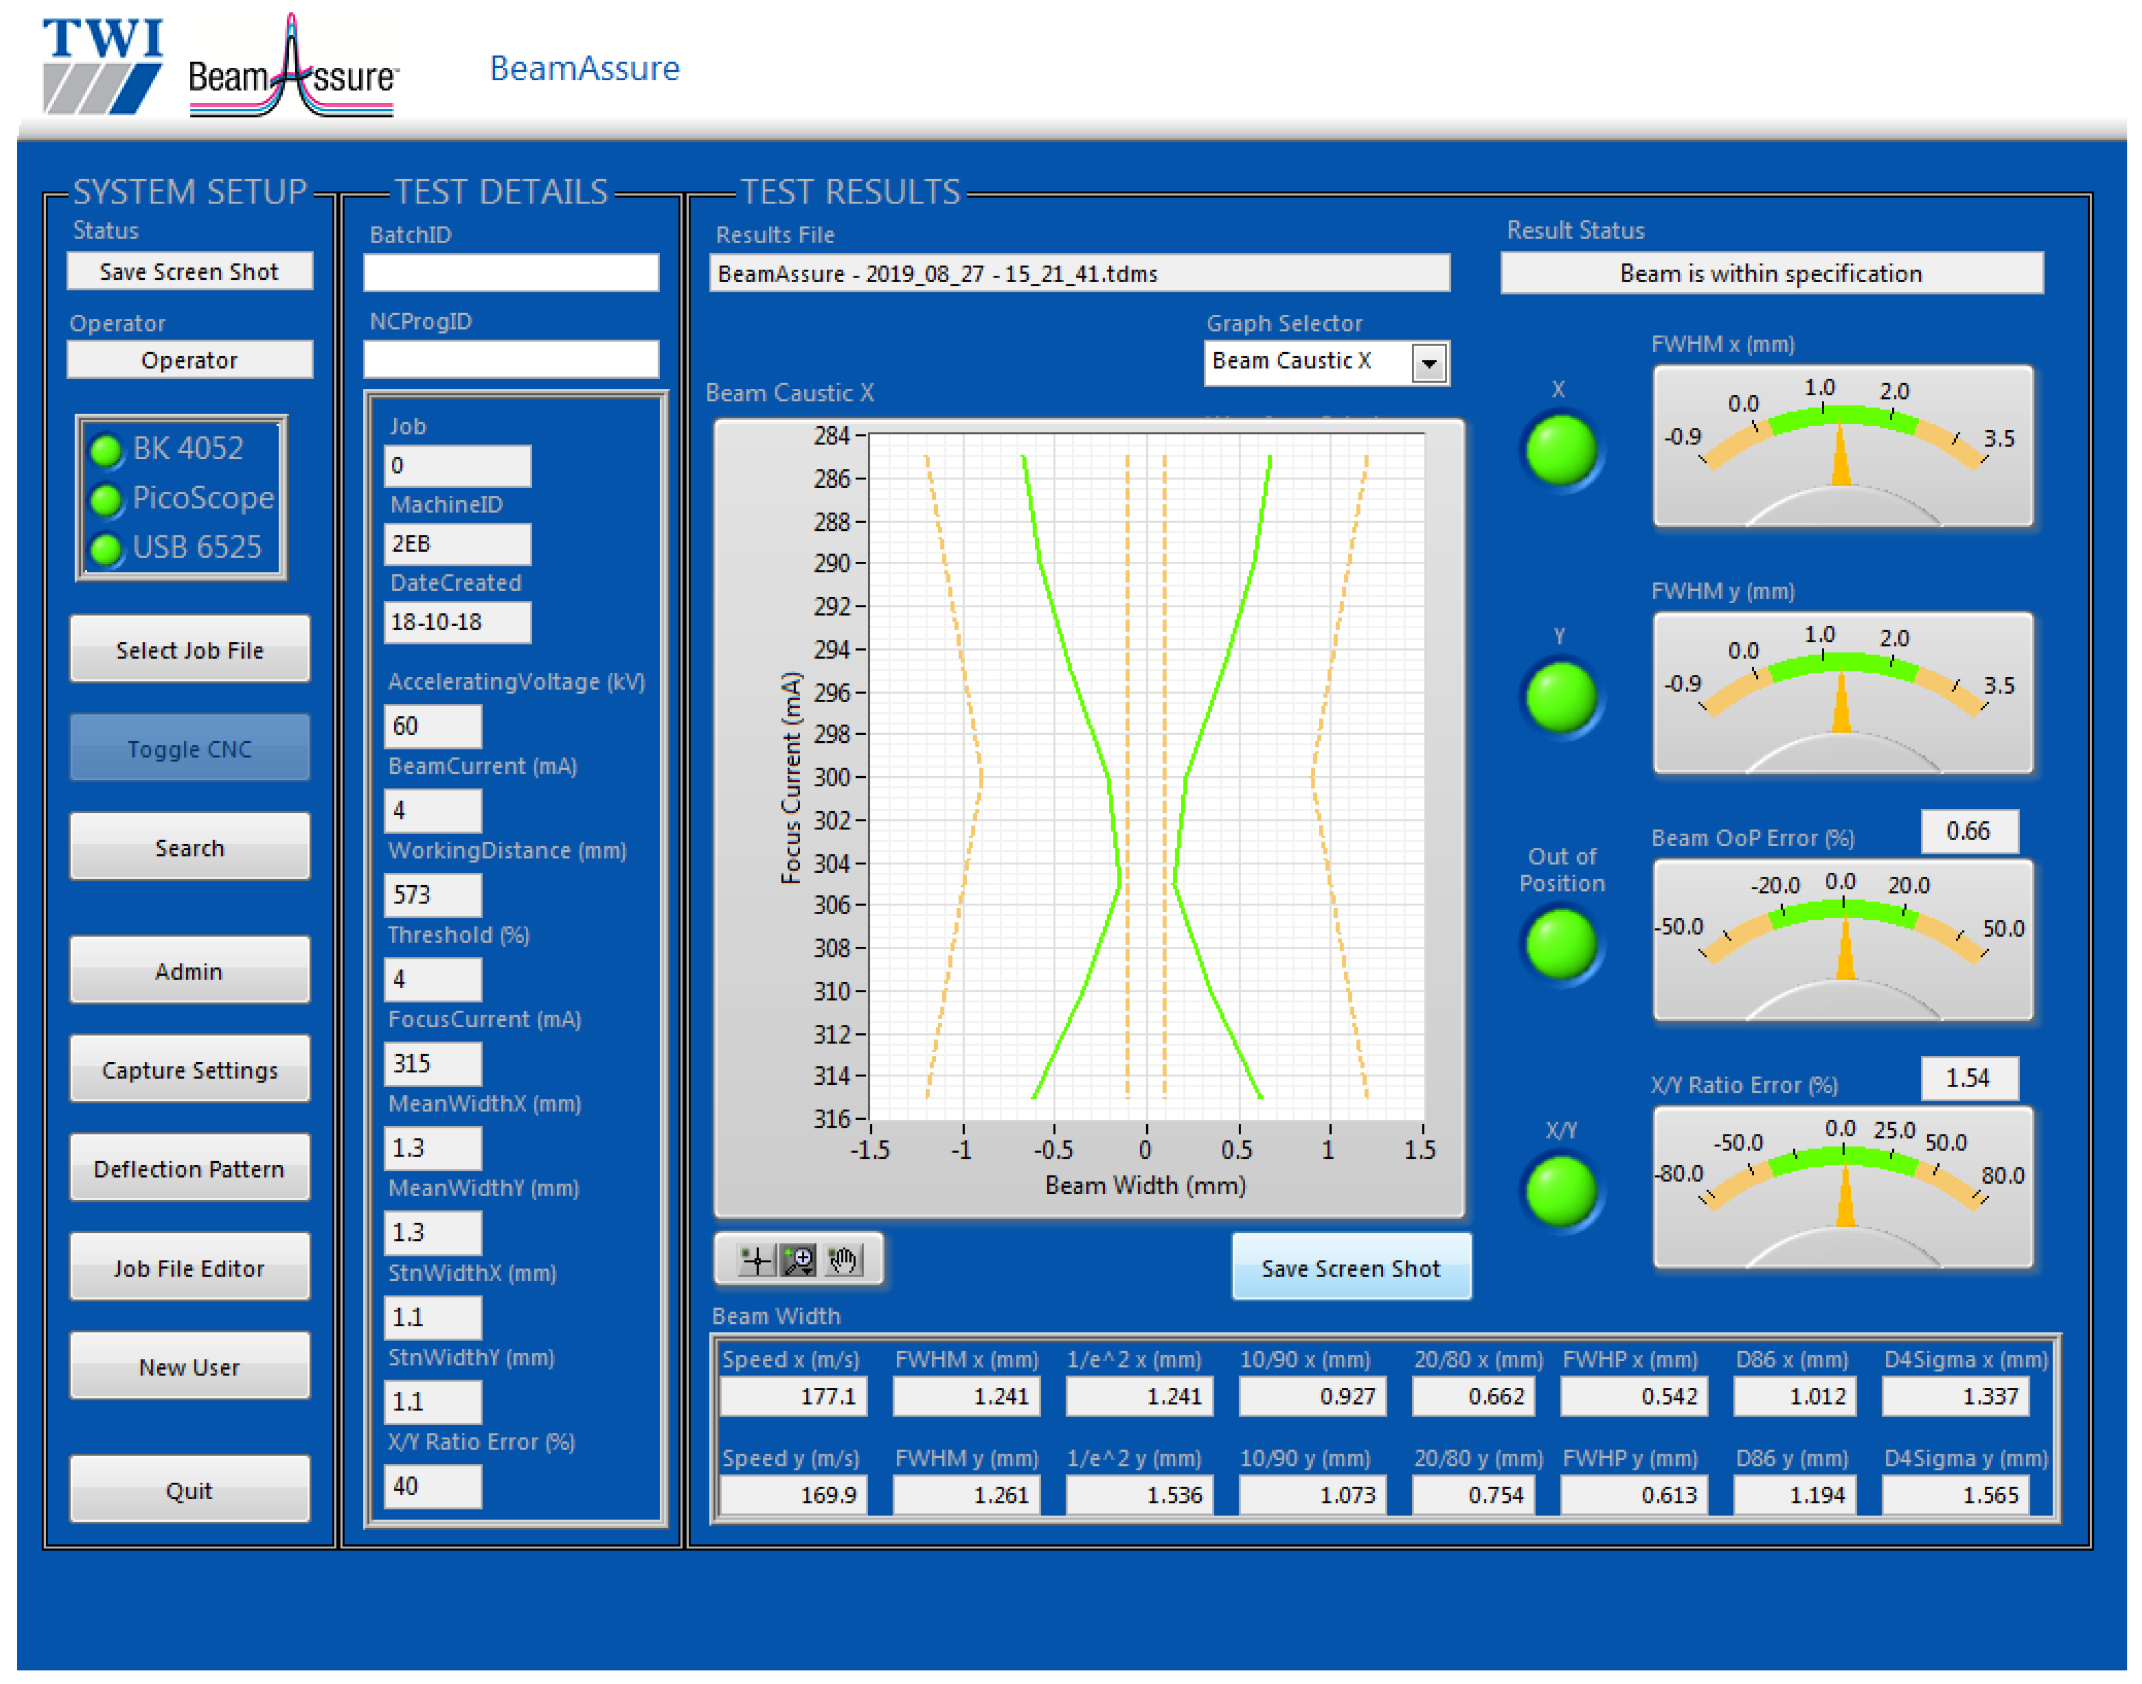2142x1684 pixels.
Task: Click the USB 6525 connection LED
Action: point(106,549)
